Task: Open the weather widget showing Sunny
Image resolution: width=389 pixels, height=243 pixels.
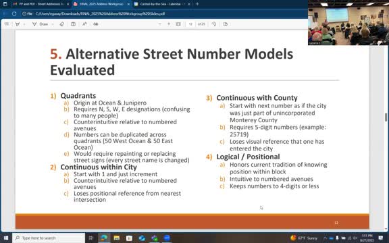Action: (x=304, y=238)
